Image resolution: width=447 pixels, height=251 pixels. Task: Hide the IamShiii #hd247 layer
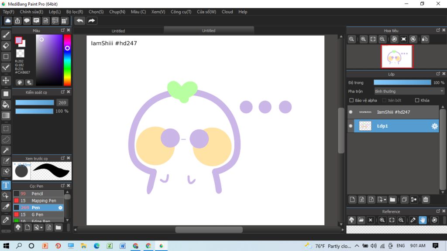(x=351, y=112)
